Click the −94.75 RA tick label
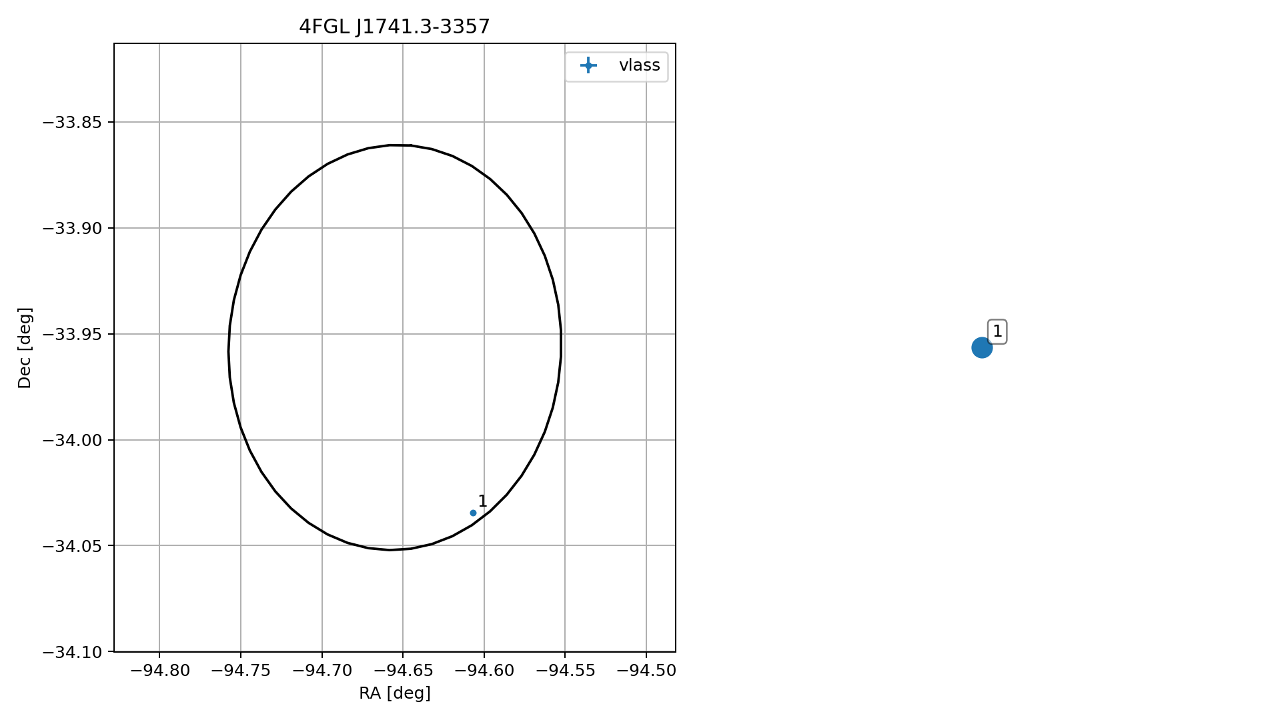1280x720 pixels. tap(241, 671)
